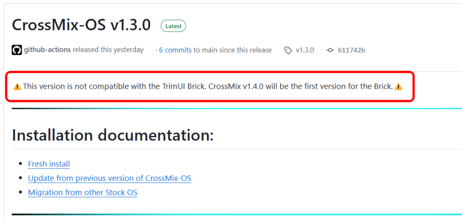Click the bullet point beside Fresh install

20,163
